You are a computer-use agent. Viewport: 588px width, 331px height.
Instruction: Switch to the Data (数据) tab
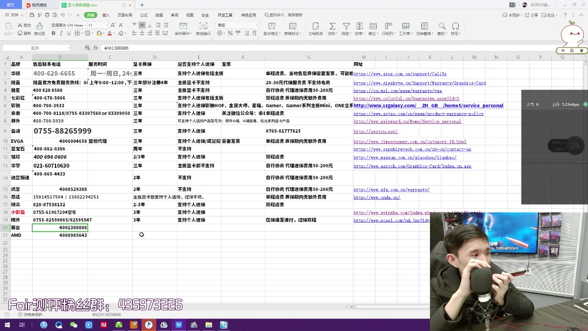coord(159,15)
